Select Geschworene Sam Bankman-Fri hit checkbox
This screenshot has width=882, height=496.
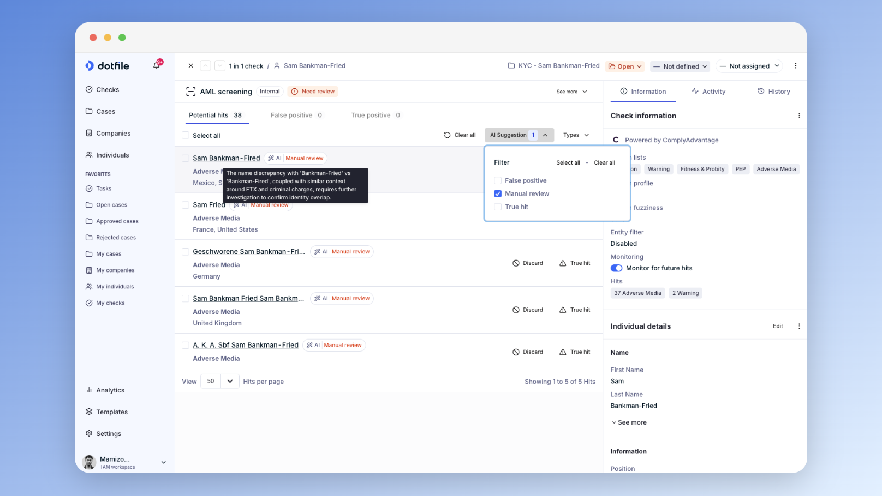pyautogui.click(x=186, y=252)
